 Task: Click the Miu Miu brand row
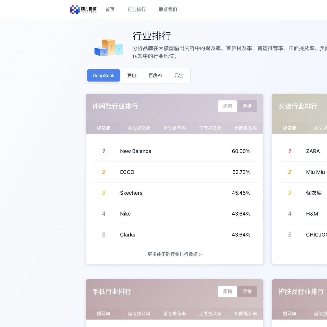tap(303, 172)
